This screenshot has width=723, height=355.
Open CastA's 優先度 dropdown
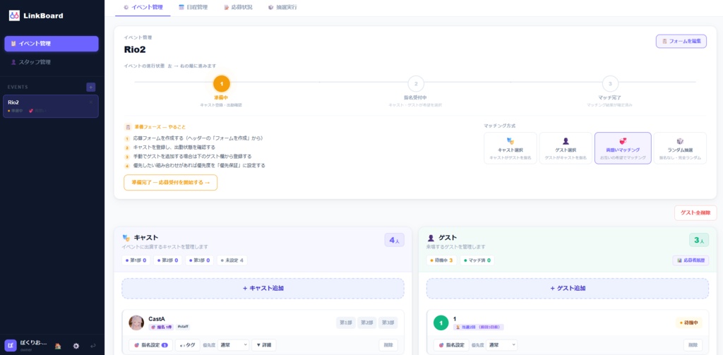tap(233, 345)
